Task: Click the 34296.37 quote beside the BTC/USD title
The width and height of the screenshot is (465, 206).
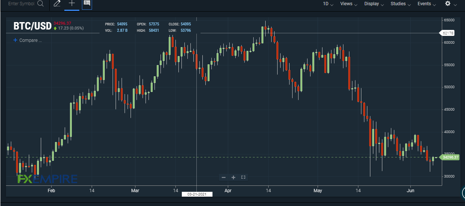Action: (x=62, y=23)
